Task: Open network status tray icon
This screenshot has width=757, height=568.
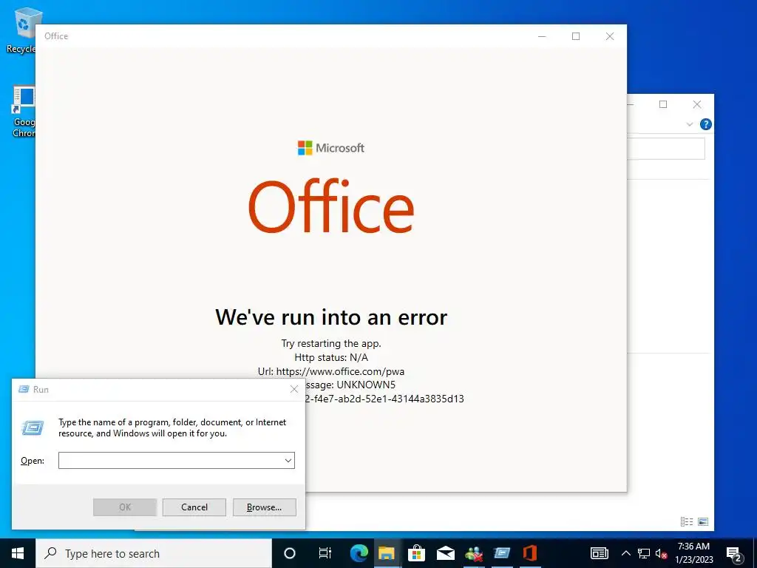Action: tap(644, 553)
